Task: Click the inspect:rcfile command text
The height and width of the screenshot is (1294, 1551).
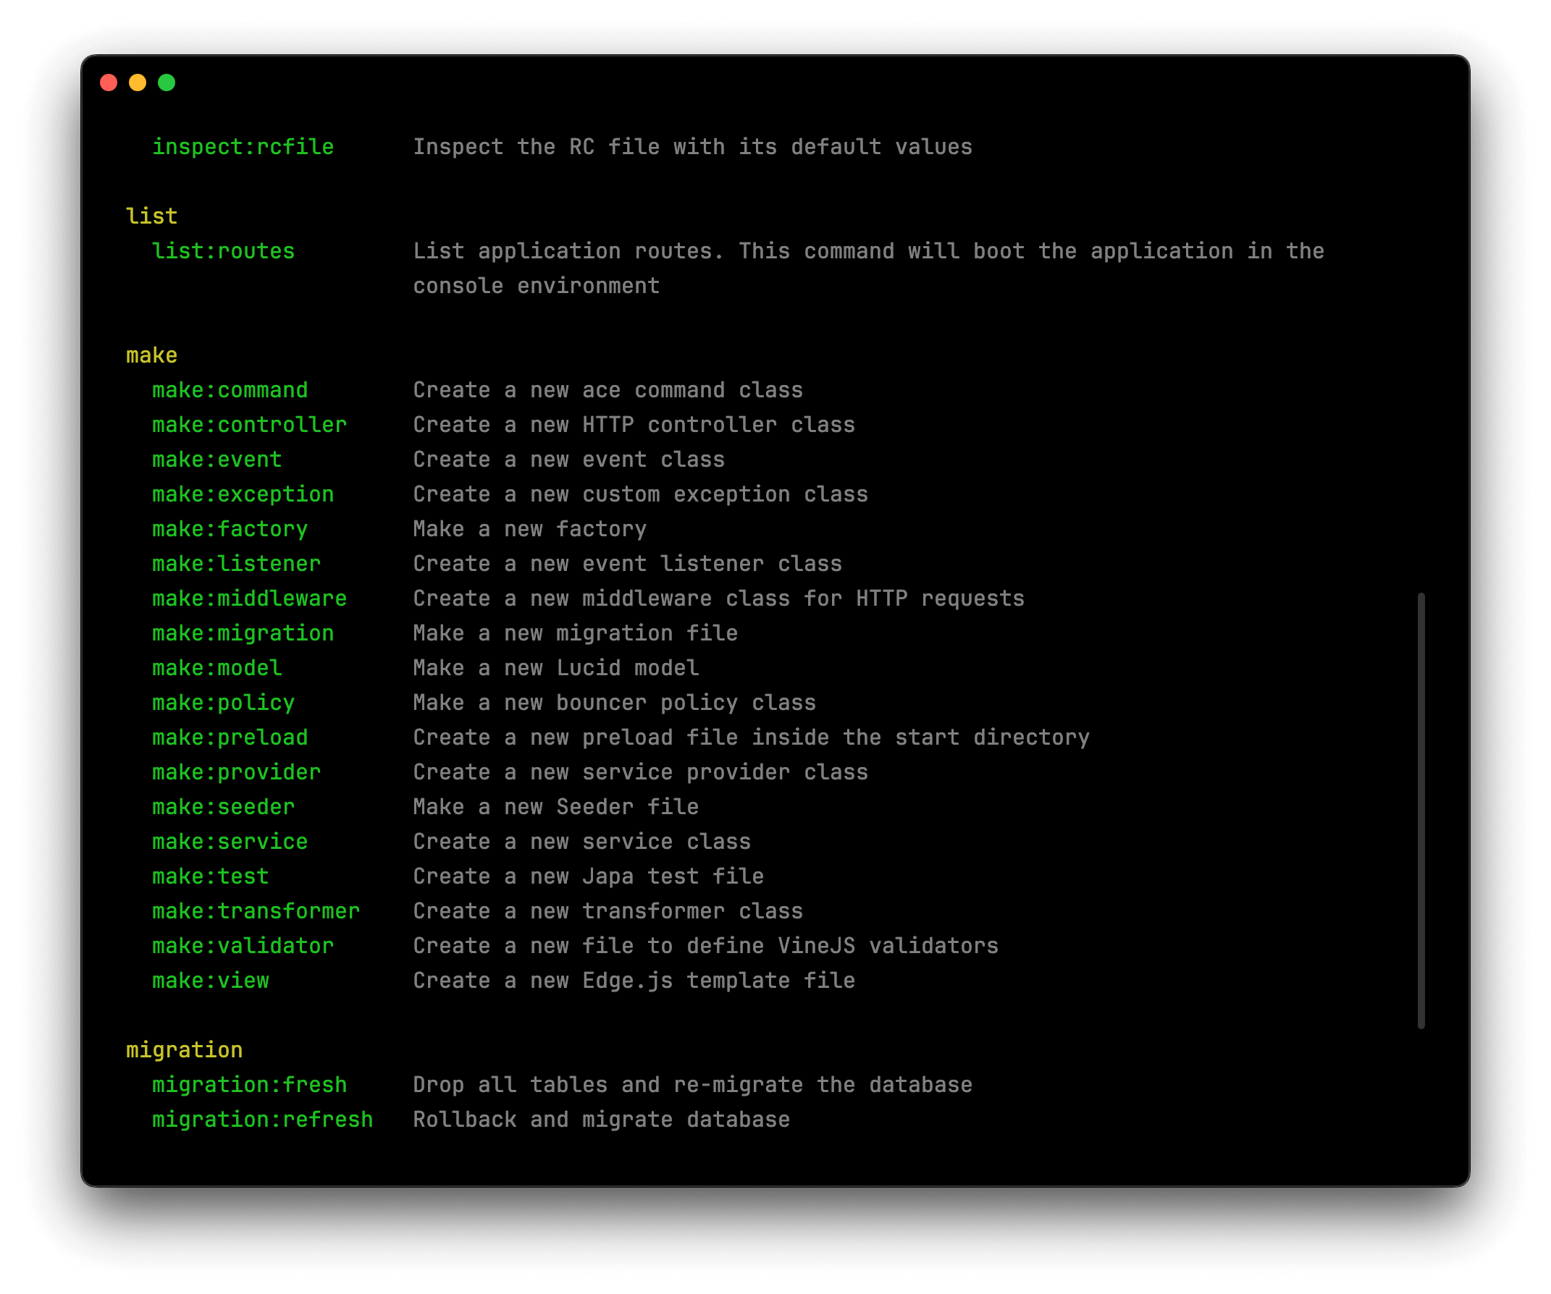Action: 243,147
